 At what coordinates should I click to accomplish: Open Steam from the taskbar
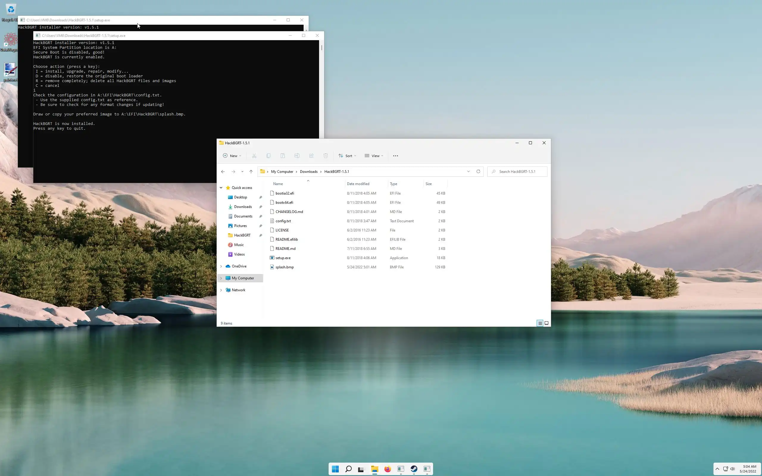click(414, 469)
